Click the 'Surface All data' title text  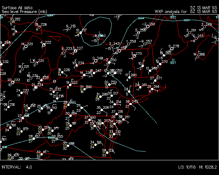17,8
